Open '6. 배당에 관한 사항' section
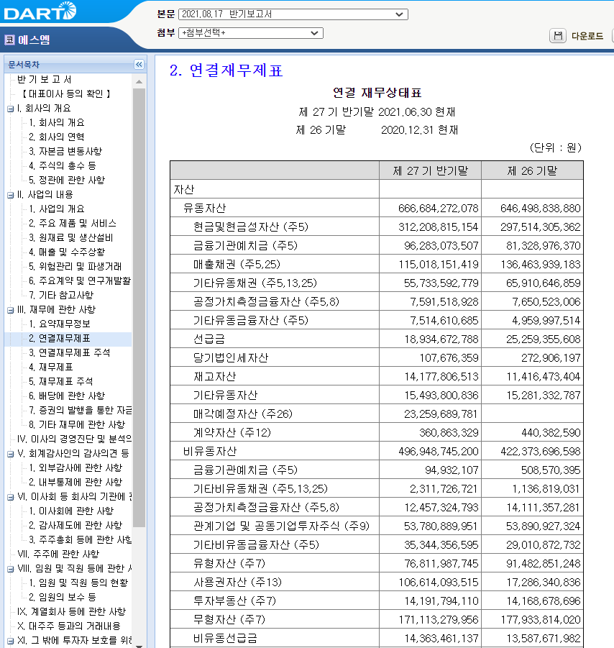Viewport: 614px width, 648px height. (x=67, y=396)
